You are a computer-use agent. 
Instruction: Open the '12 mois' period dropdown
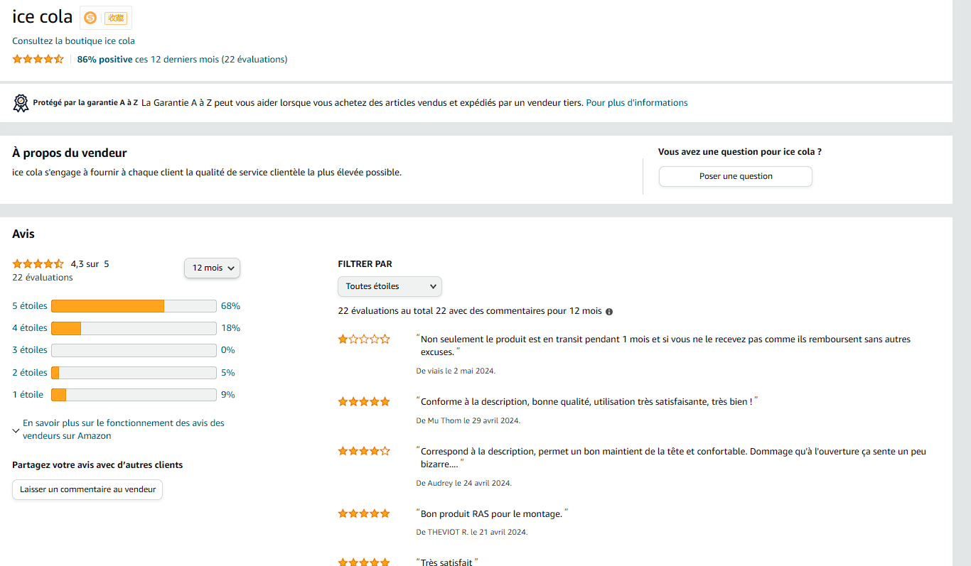[x=212, y=268]
